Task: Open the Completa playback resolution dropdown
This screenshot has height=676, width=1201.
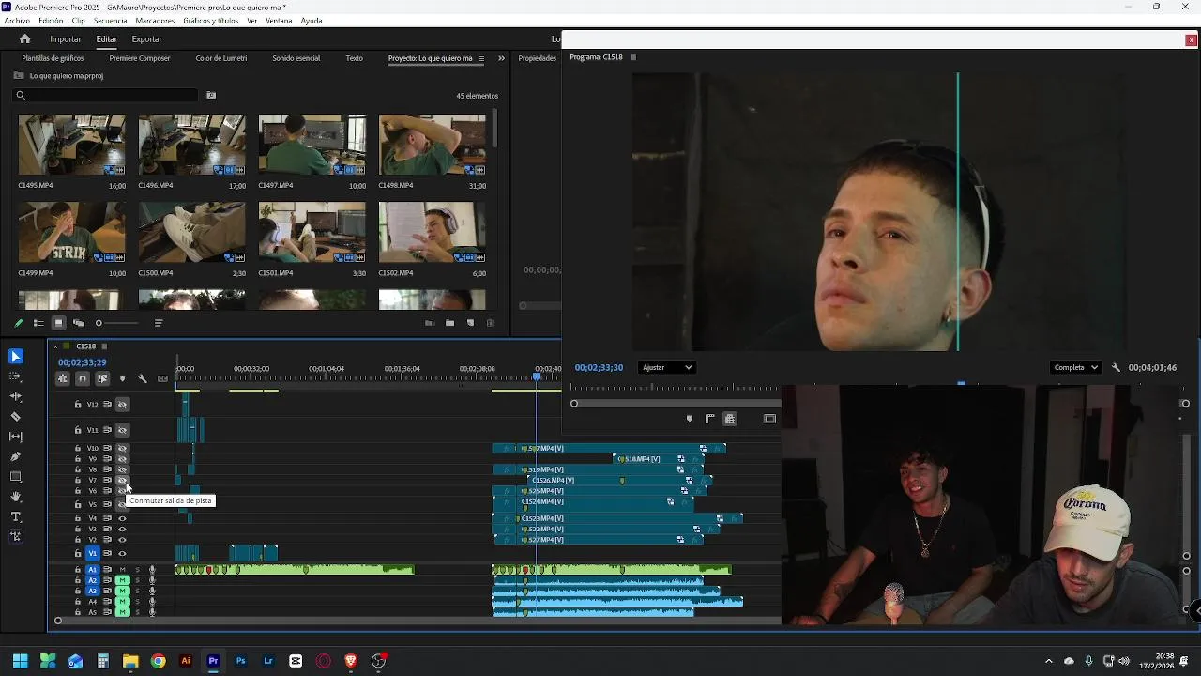Action: [x=1075, y=368]
